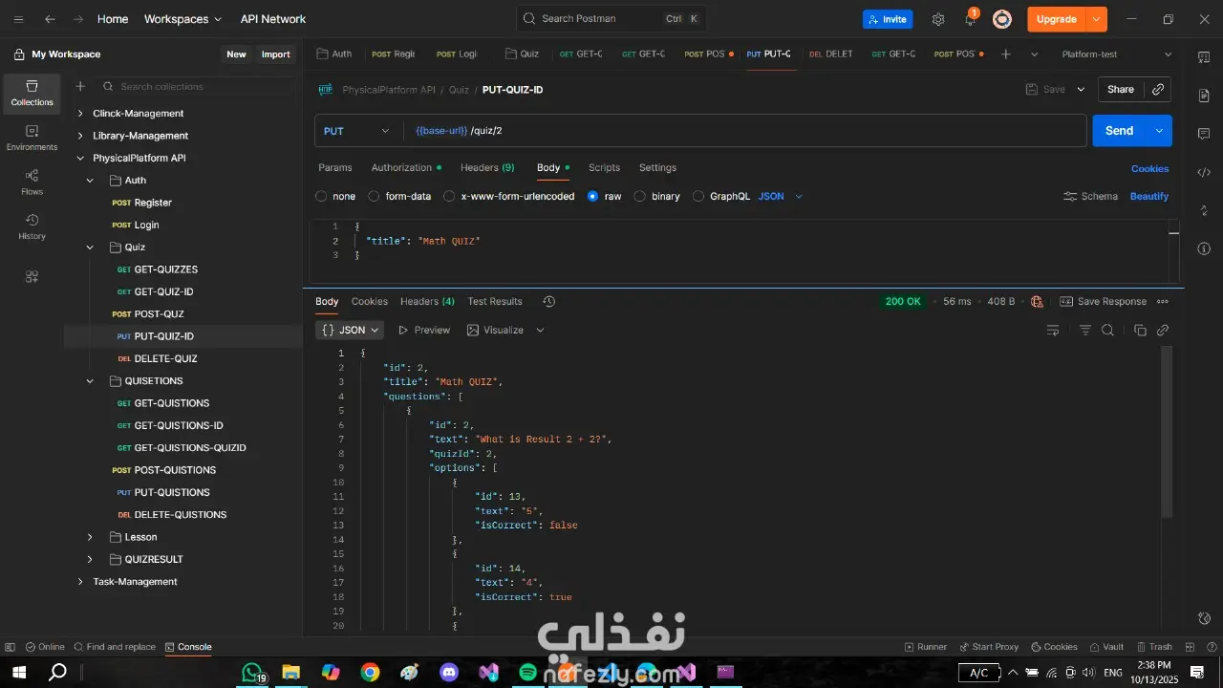Open the response JSON format dropdown
Image resolution: width=1223 pixels, height=688 pixels.
350,330
